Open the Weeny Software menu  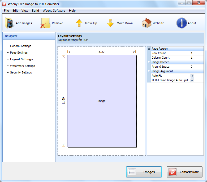pyautogui.click(x=54, y=11)
